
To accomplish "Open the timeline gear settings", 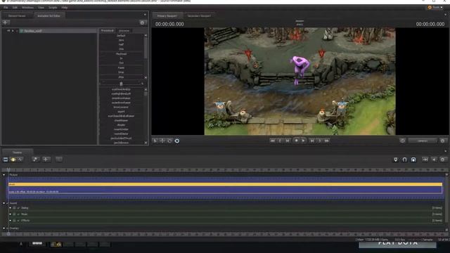I will (442, 160).
